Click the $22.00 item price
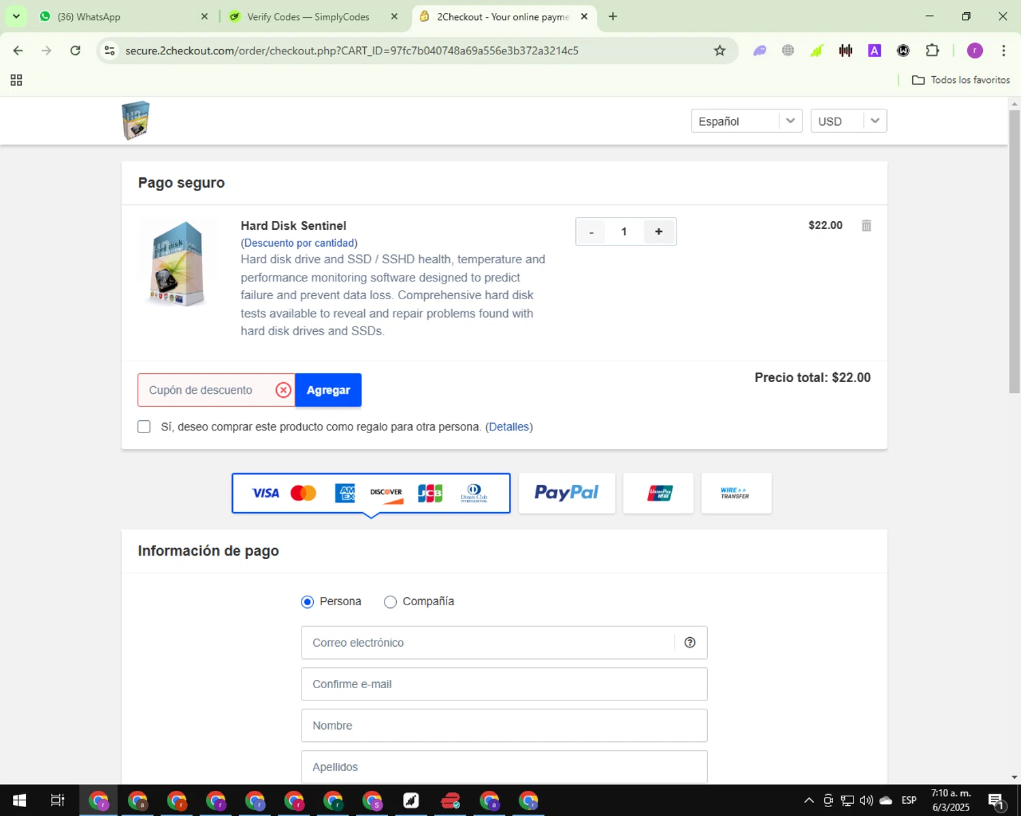The image size is (1021, 816). pyautogui.click(x=825, y=225)
